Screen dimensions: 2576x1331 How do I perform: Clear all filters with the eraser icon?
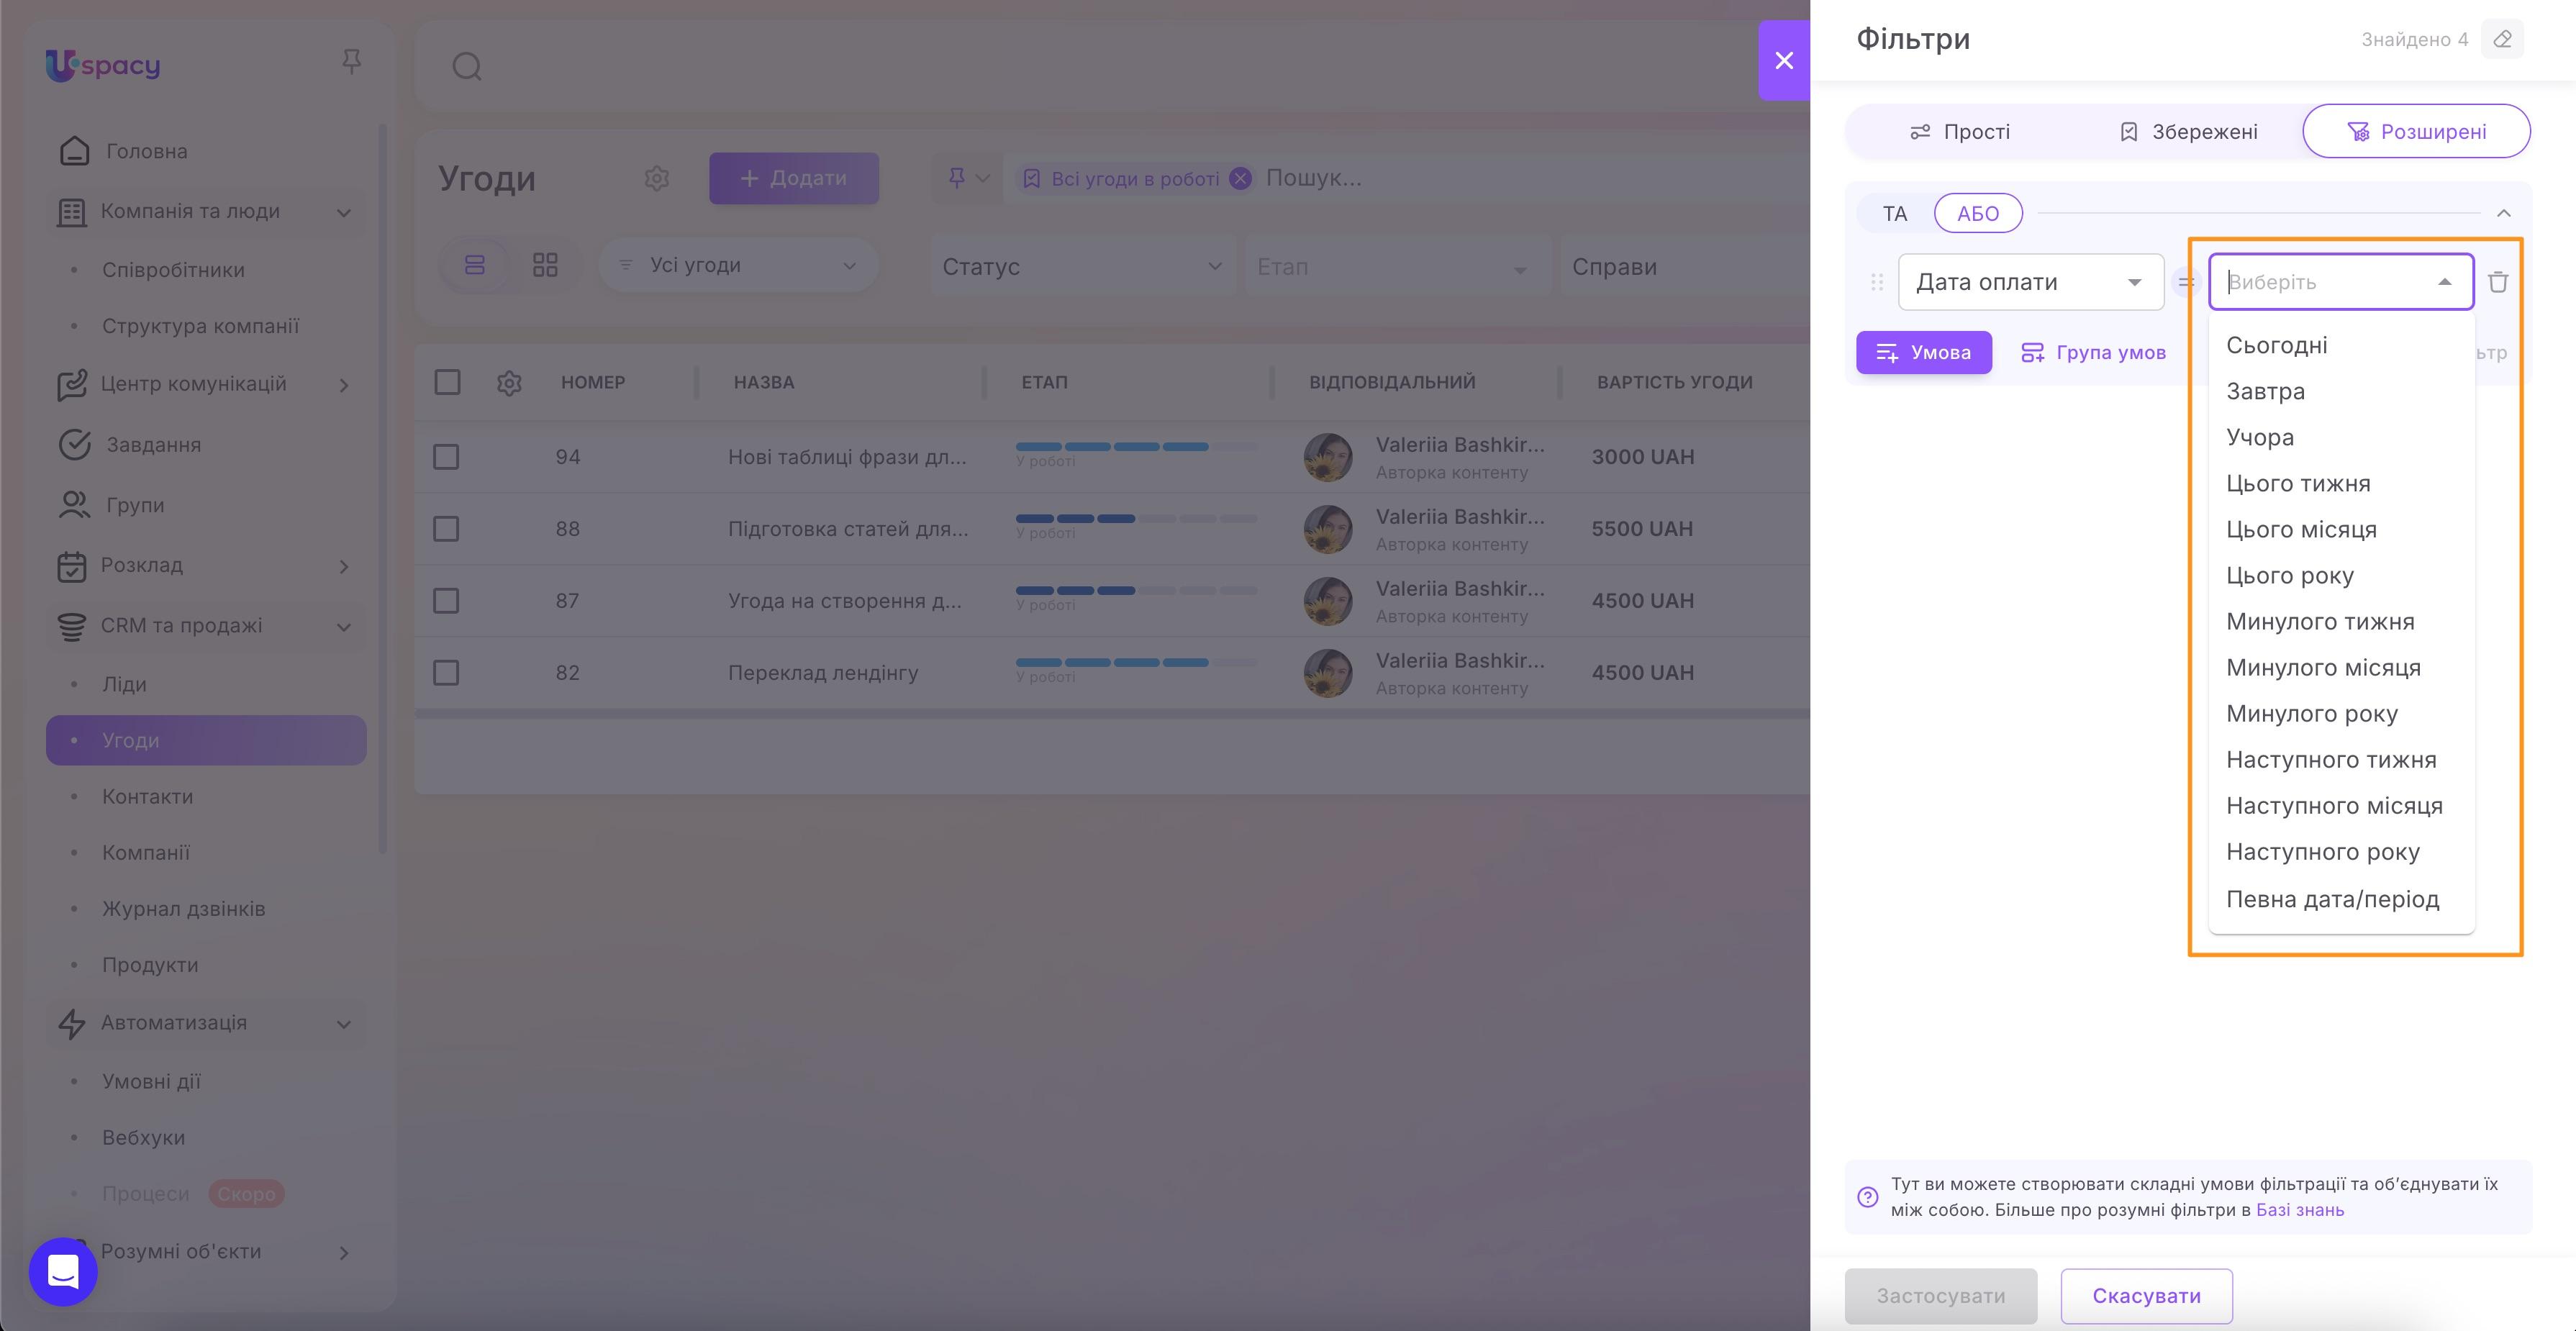click(2503, 39)
